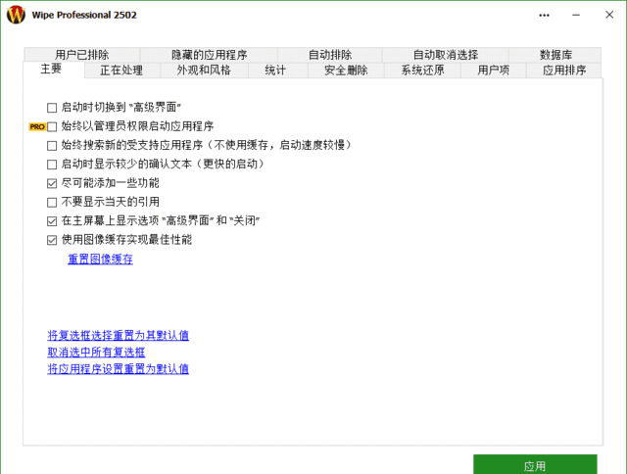This screenshot has height=474, width=627.
Task: Close the Wipe Professional window
Action: [x=609, y=15]
